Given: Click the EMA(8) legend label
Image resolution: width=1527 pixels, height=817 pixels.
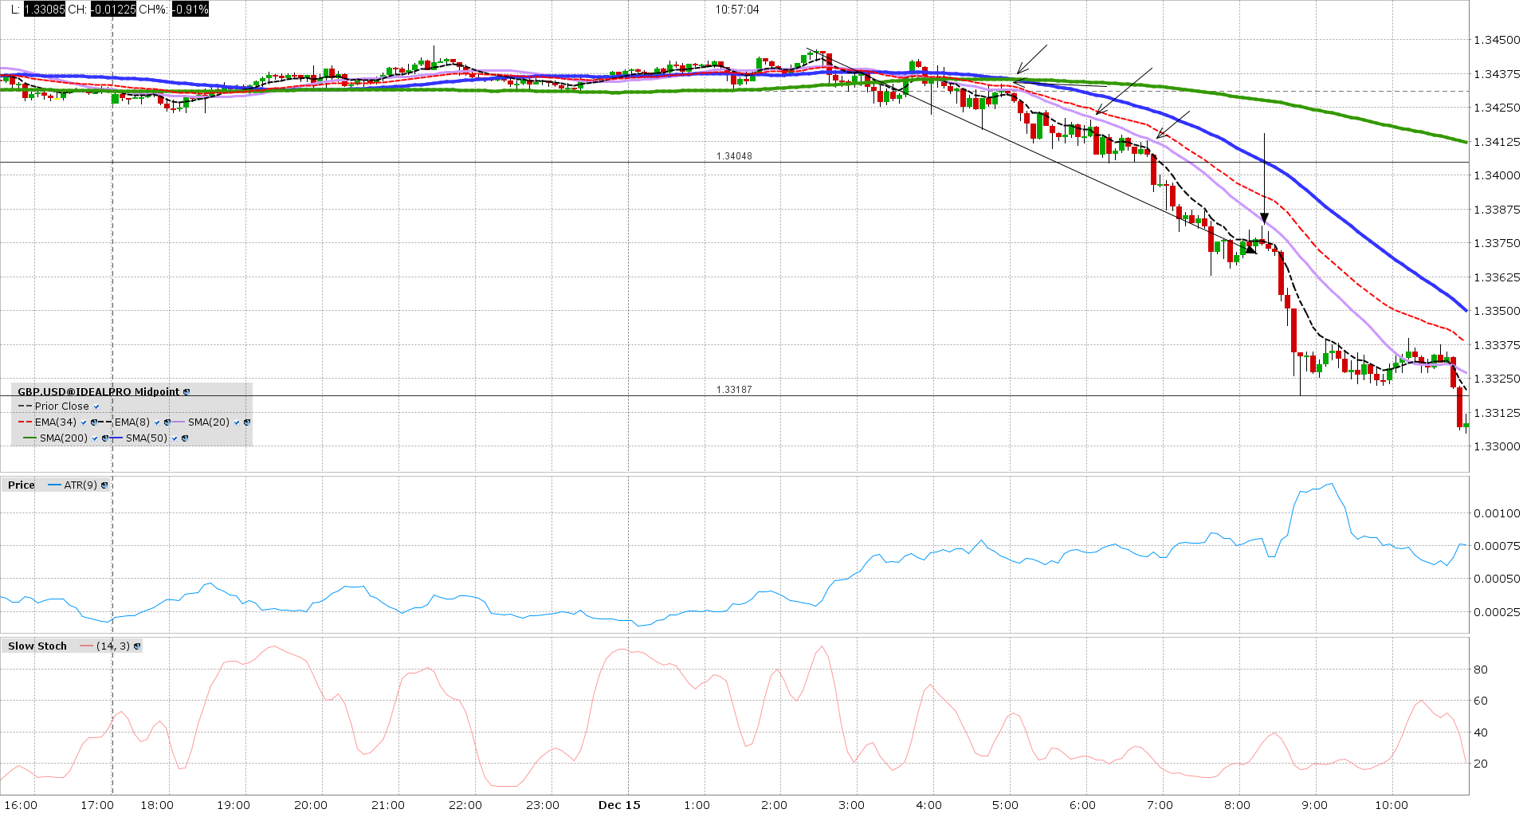Looking at the screenshot, I should click(x=132, y=422).
